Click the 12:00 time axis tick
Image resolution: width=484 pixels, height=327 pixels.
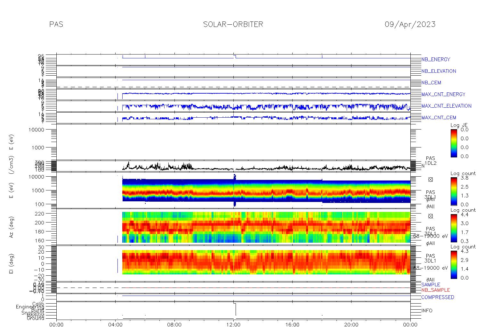coord(233,324)
